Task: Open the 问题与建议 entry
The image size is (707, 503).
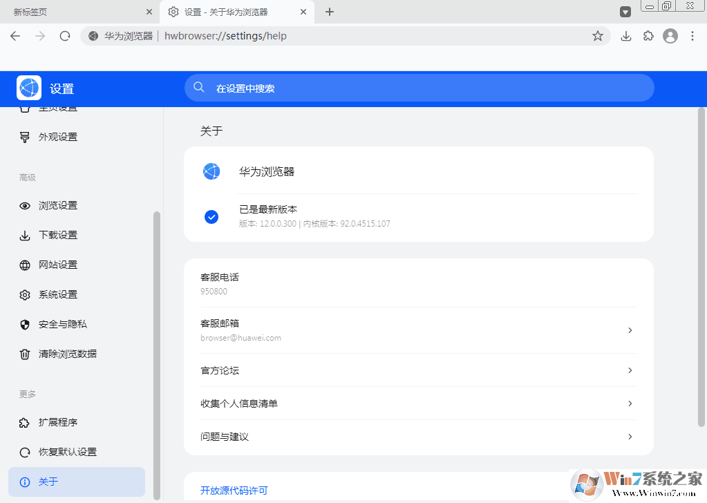Action: click(x=630, y=437)
